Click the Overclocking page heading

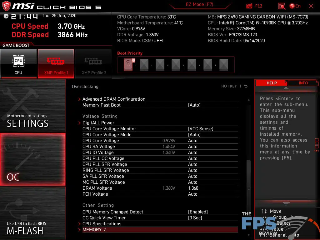[85, 87]
